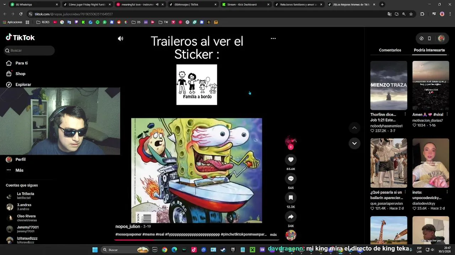Screen dimensions: 455x255
Task: Expand caption with the más link
Action: point(273,234)
